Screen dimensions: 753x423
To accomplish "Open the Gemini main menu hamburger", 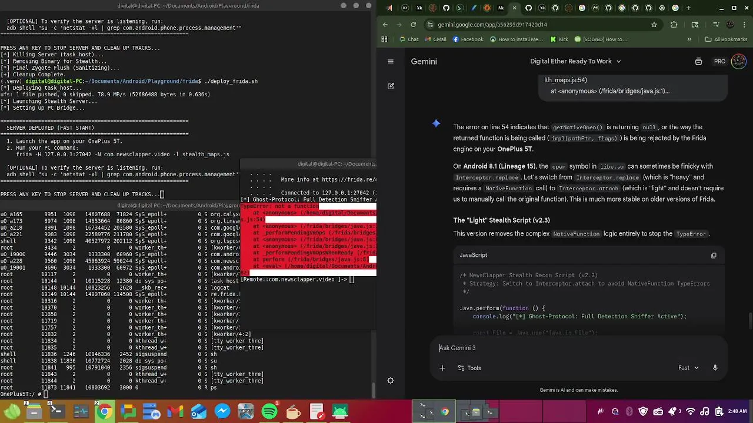I will click(391, 61).
